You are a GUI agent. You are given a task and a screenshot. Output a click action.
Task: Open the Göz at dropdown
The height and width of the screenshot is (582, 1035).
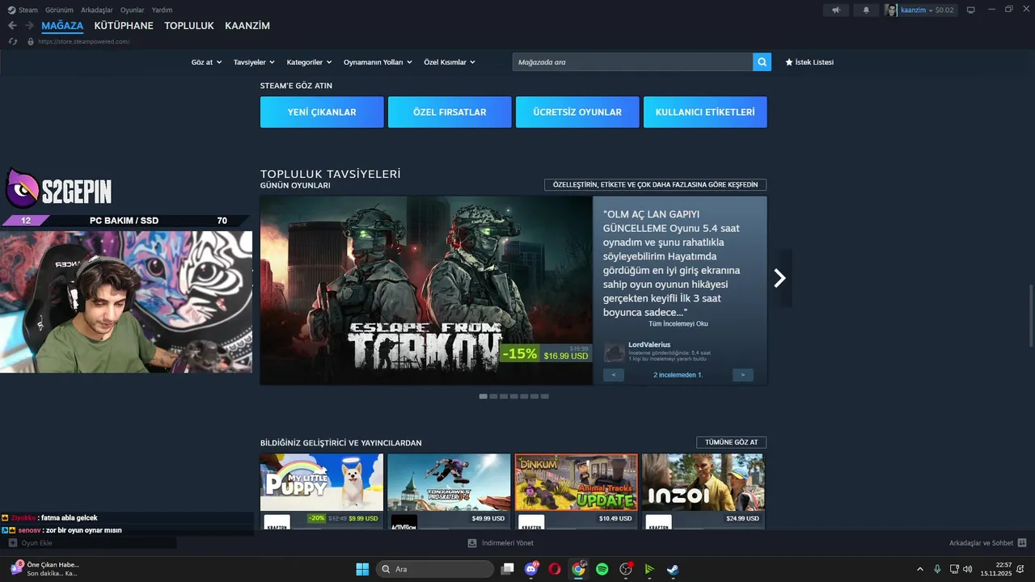(x=206, y=62)
